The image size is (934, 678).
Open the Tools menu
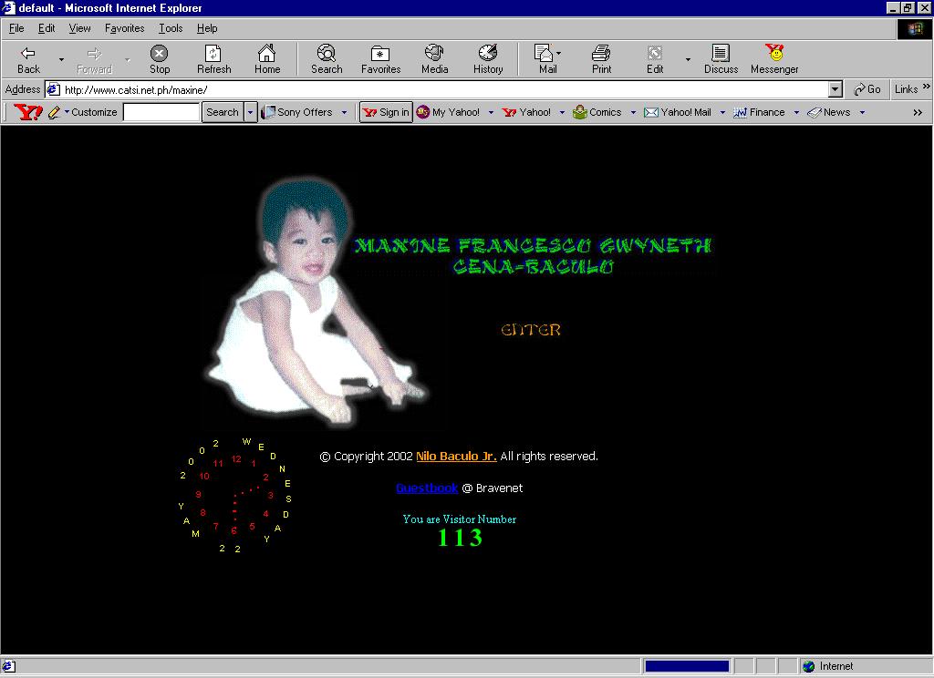(x=171, y=28)
